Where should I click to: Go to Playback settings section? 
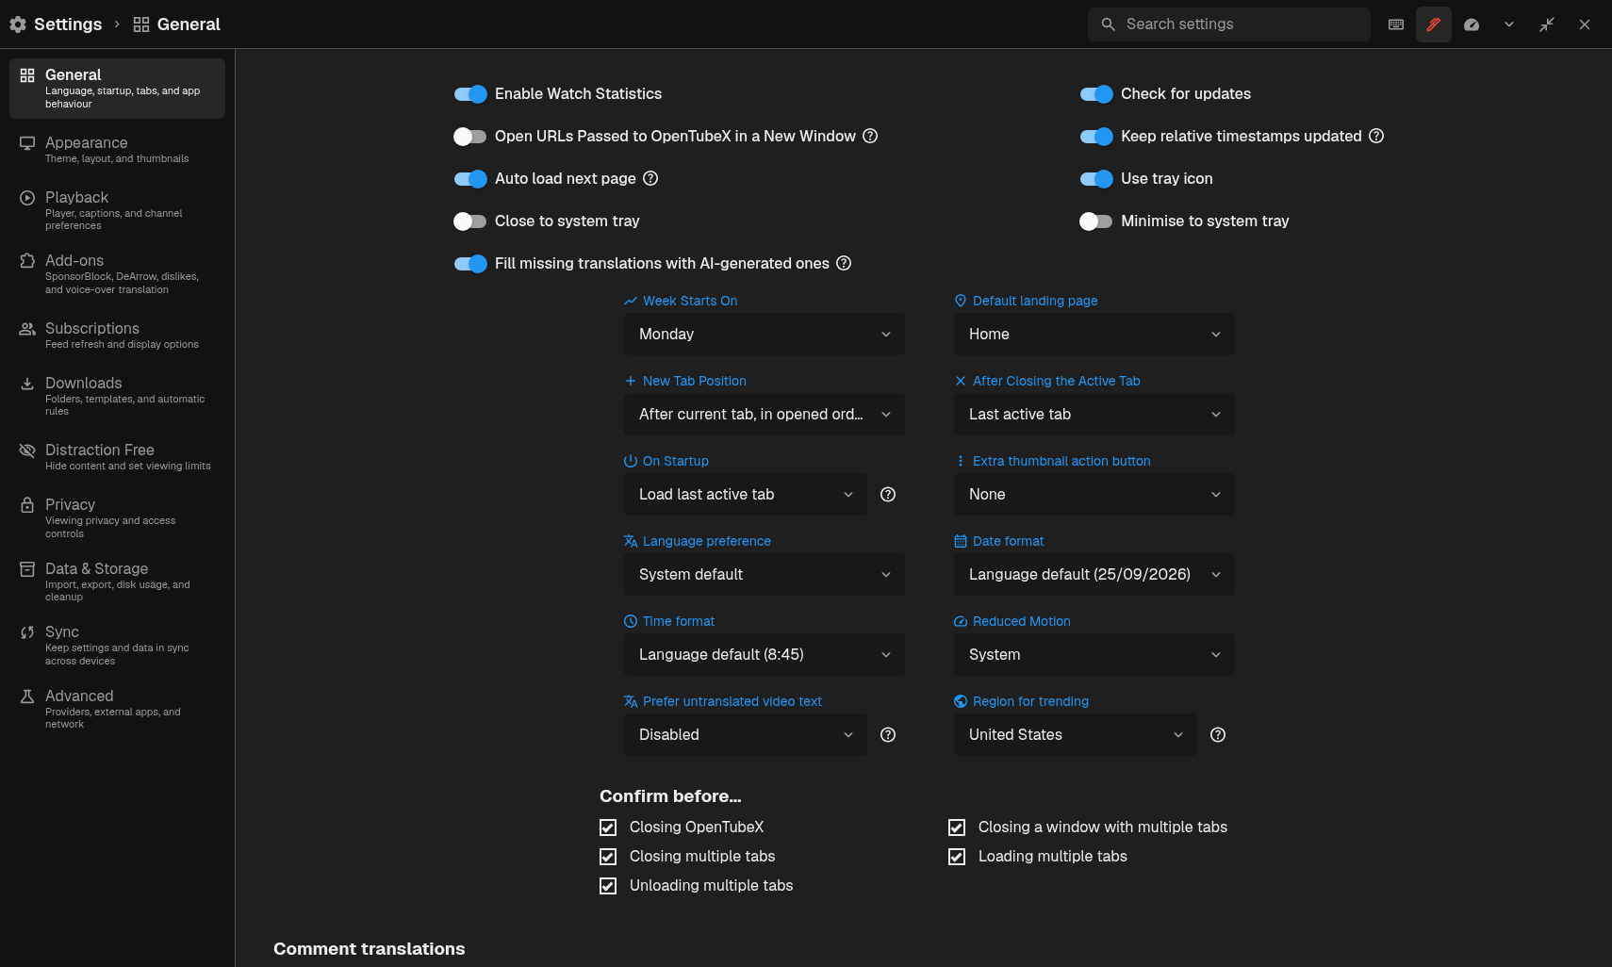coord(117,210)
